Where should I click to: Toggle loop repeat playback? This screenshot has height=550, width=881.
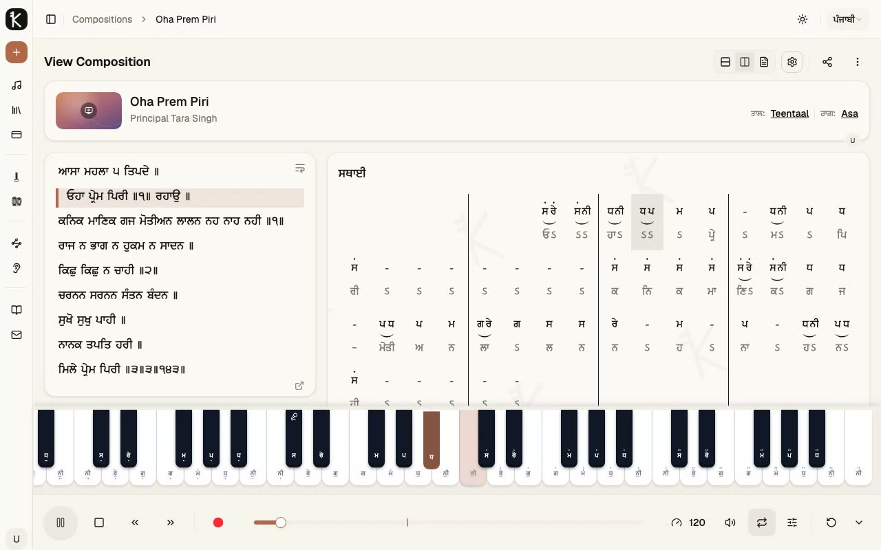click(762, 522)
